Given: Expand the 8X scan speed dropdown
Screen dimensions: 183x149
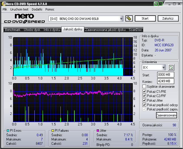Looking at the screenshot, I should coord(164,67).
